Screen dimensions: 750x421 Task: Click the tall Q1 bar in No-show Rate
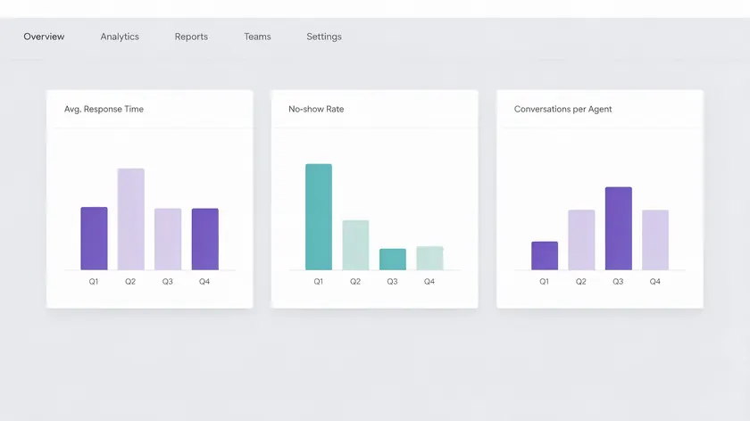pos(319,217)
